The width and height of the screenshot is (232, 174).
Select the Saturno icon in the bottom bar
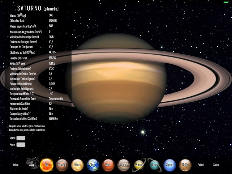pos(139,165)
